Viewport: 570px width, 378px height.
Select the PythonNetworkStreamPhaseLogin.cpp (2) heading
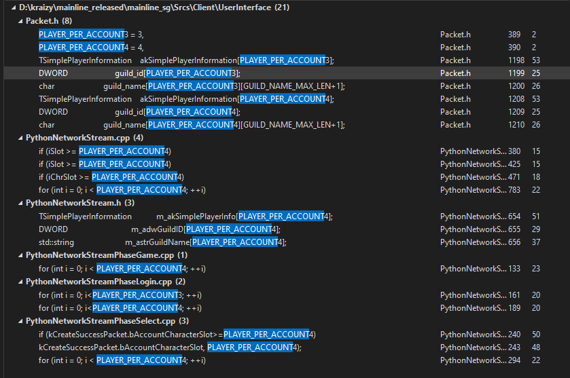(105, 282)
